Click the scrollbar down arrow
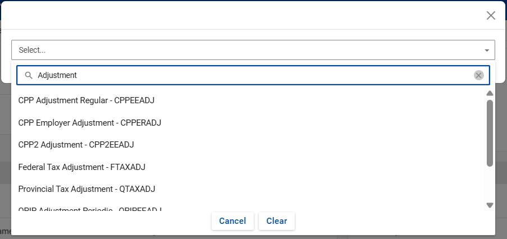507x239 pixels. coord(490,205)
